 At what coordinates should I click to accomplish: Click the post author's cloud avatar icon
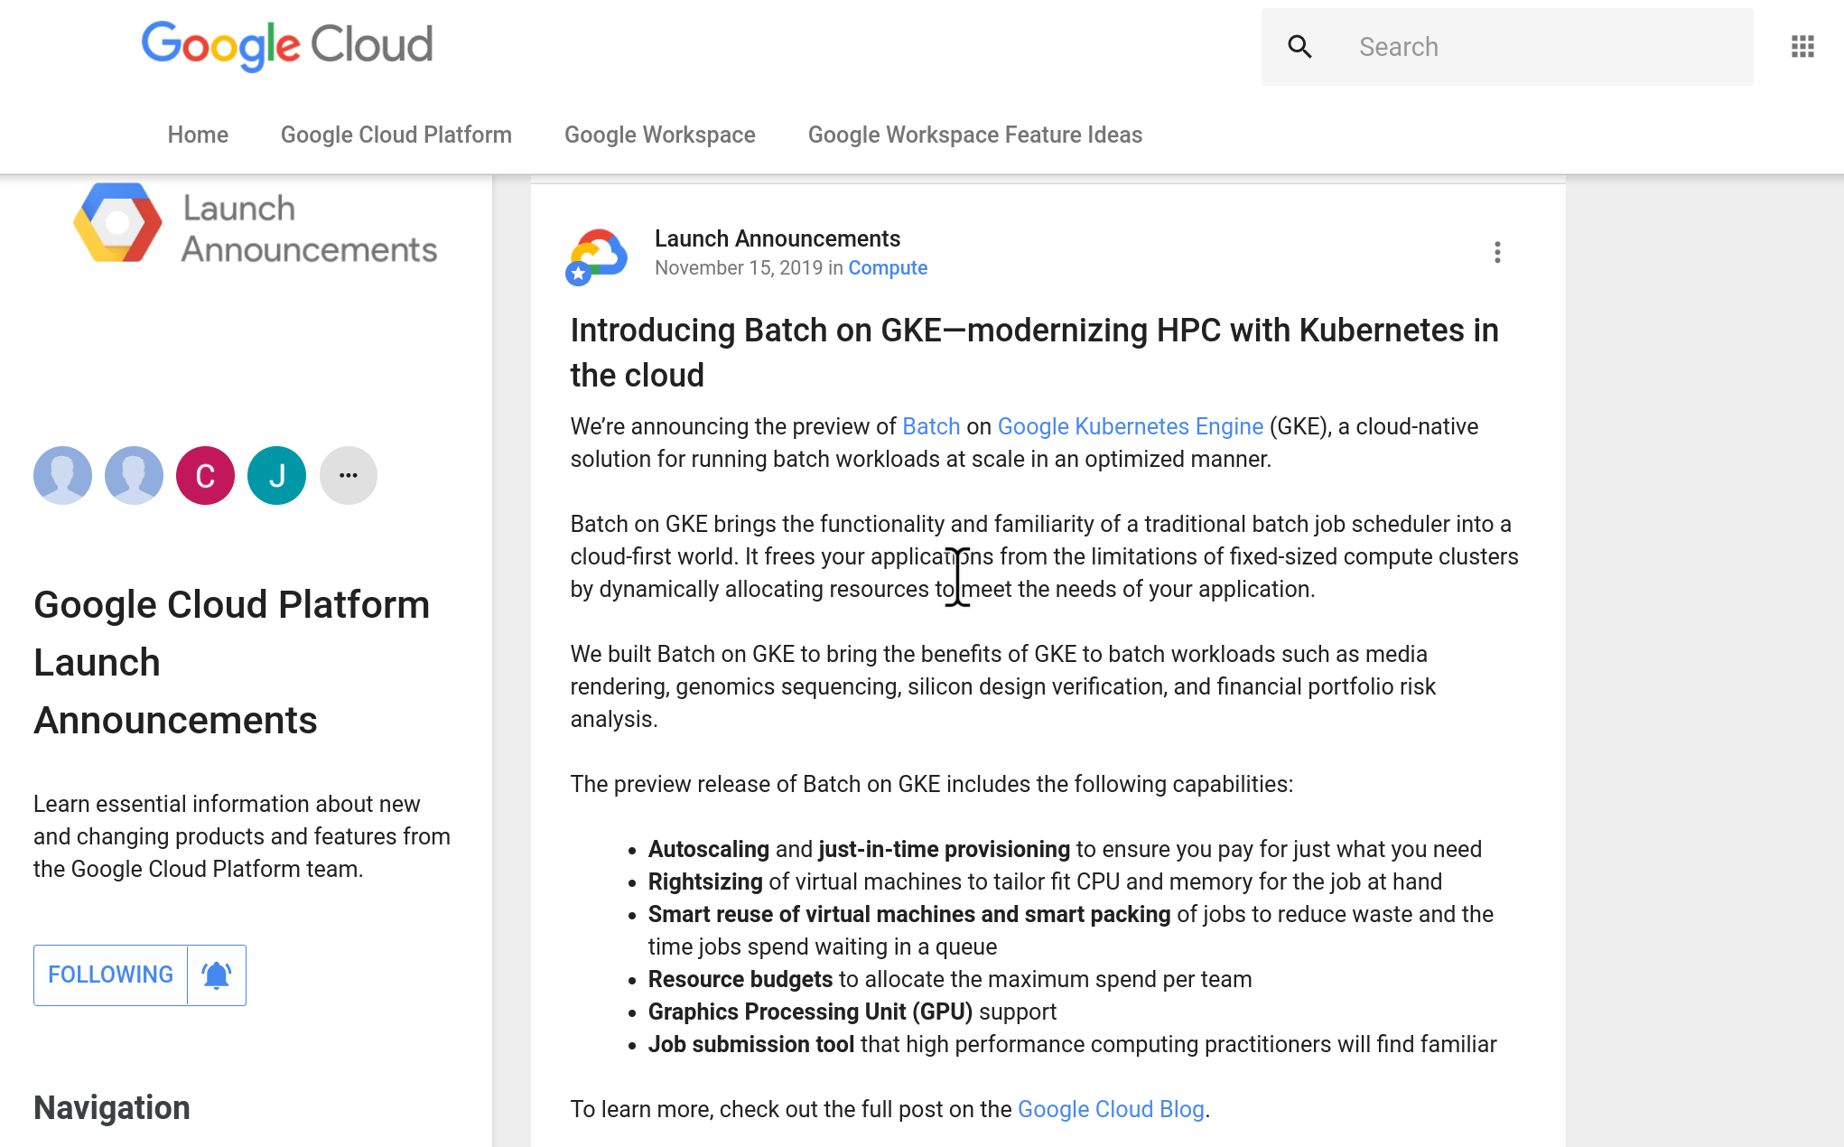(597, 256)
